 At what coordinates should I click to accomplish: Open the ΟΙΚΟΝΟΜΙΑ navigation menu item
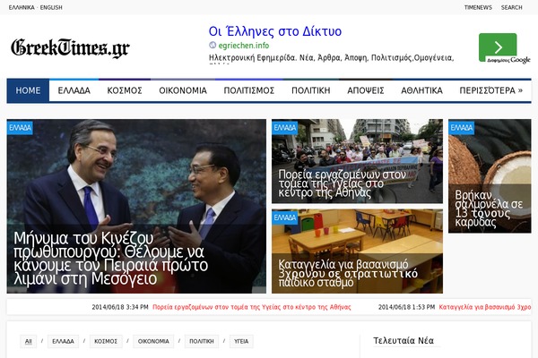pos(183,90)
